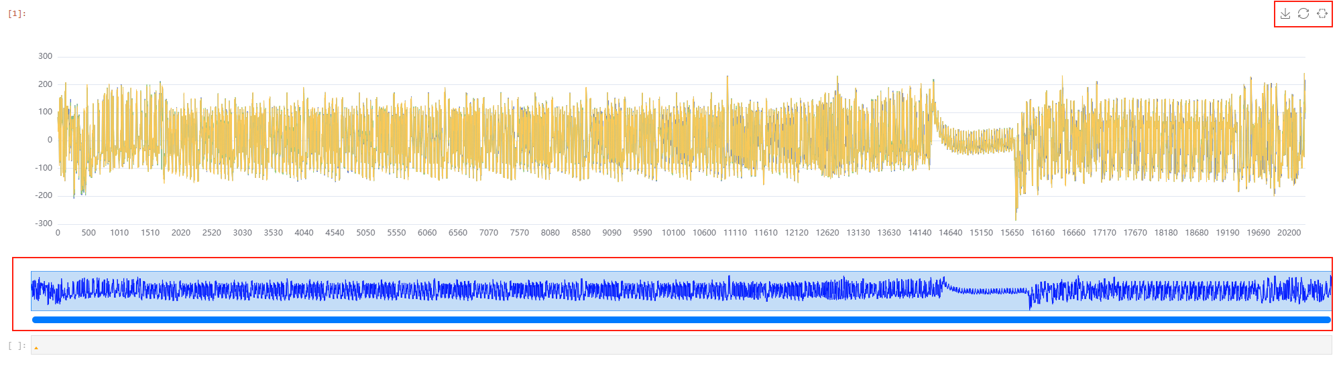
Task: Click the x-axis label 20200
Action: point(1289,233)
